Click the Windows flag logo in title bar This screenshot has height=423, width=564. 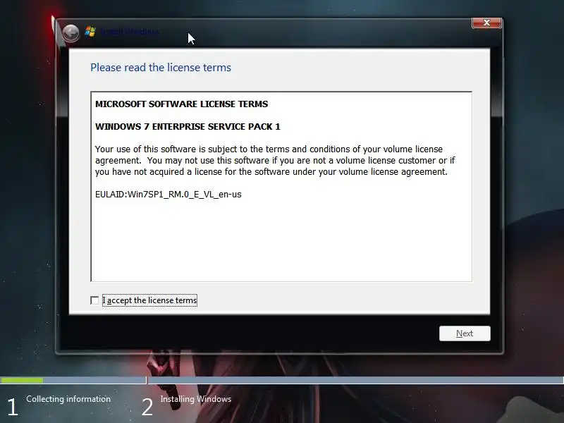[x=90, y=32]
